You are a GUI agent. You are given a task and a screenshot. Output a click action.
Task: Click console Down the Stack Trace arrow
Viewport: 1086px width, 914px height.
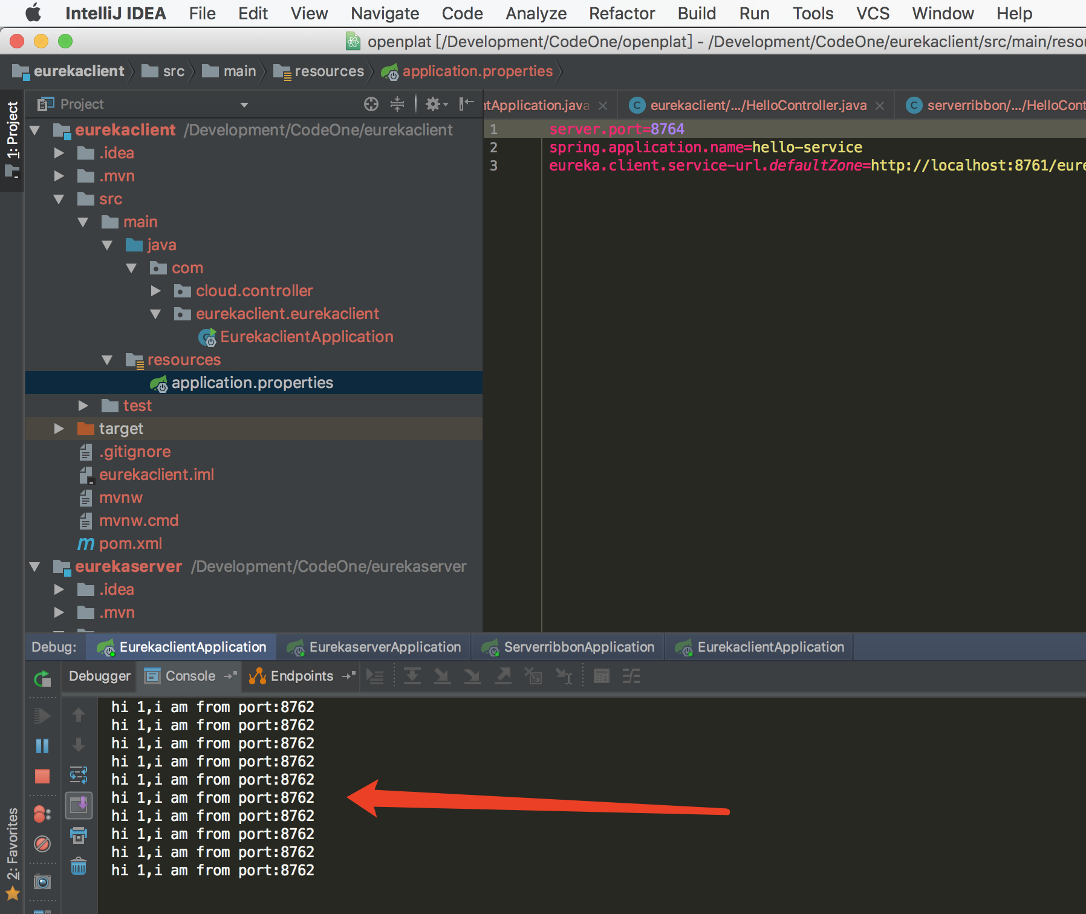[79, 745]
